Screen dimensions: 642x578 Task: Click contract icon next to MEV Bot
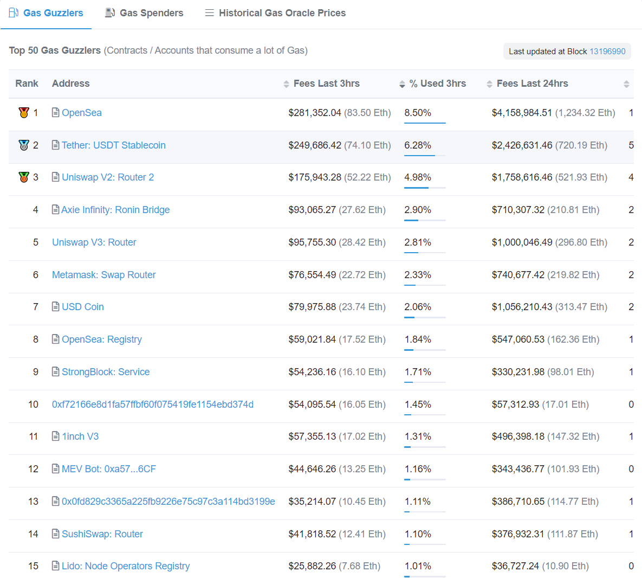pos(56,468)
